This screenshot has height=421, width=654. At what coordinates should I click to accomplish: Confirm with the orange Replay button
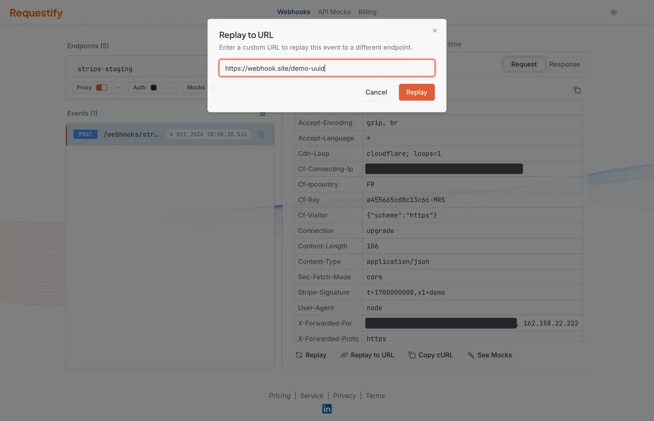click(x=417, y=92)
